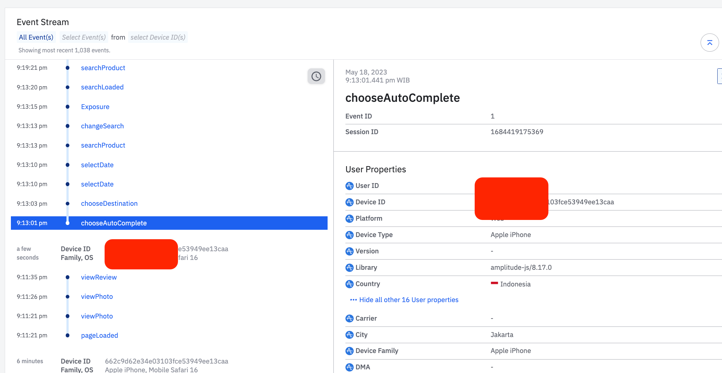Click the Amplitude icon beside Version
Screen dimensions: 722x373
(349, 251)
